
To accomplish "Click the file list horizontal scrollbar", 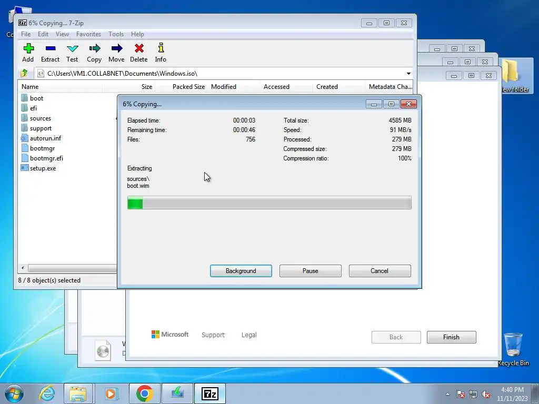I will click(72, 268).
